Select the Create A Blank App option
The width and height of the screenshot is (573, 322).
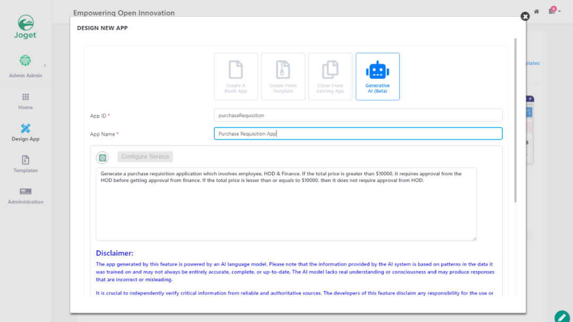click(236, 77)
